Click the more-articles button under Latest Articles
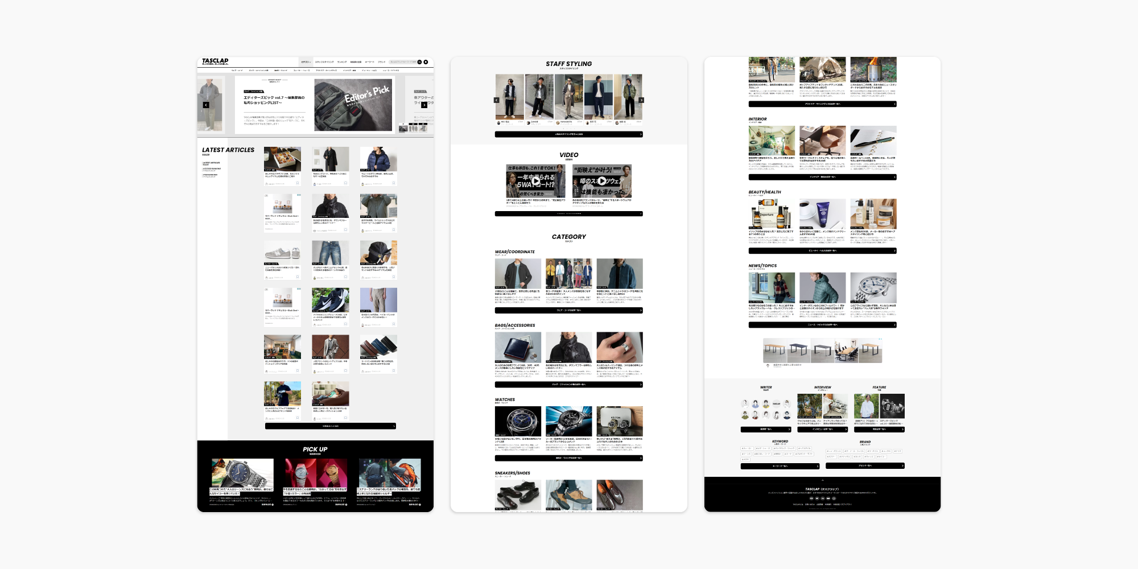 tap(331, 426)
